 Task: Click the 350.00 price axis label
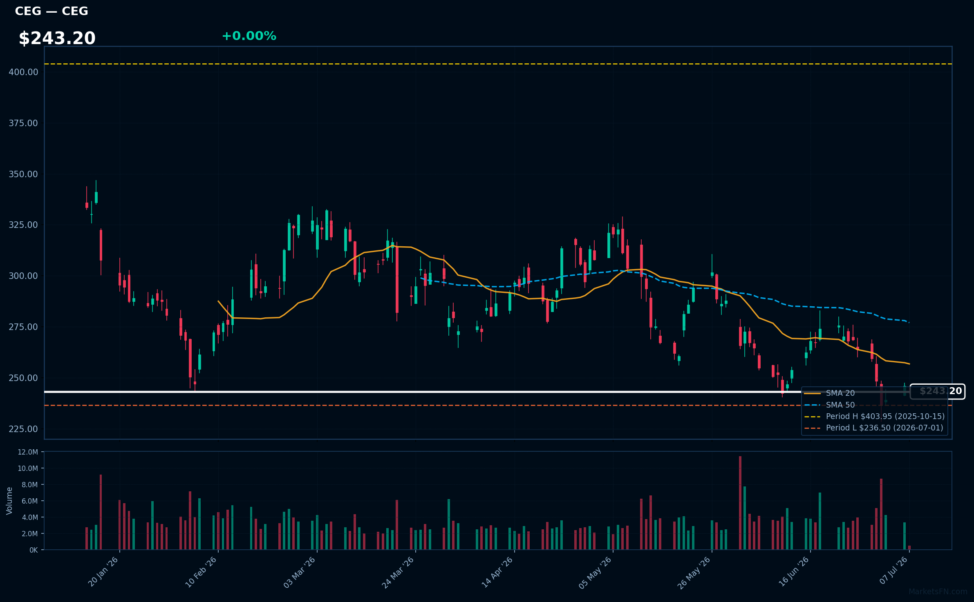click(23, 174)
